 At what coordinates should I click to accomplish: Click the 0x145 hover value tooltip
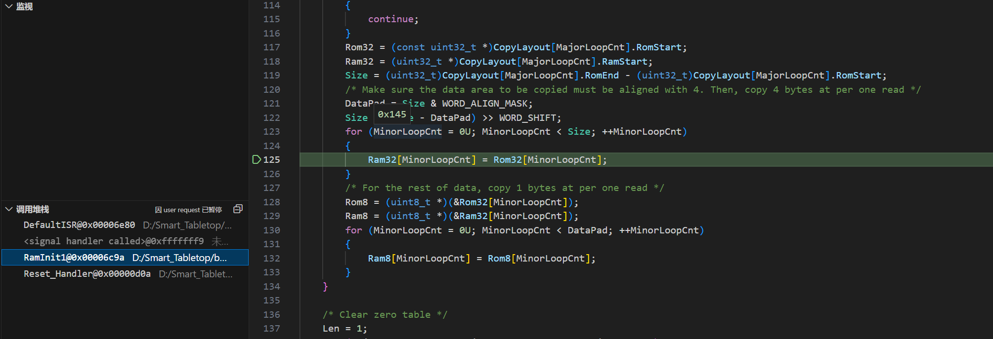pos(391,114)
